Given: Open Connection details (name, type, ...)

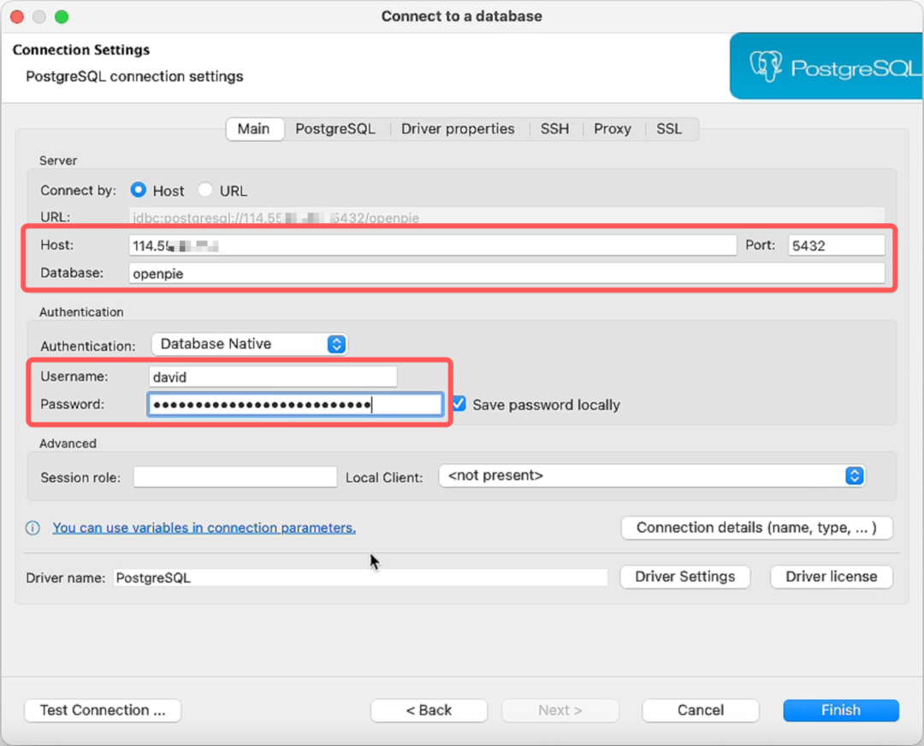Looking at the screenshot, I should pos(756,528).
